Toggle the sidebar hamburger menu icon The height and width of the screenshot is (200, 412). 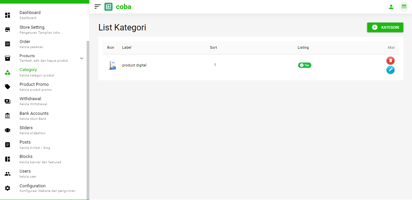pyautogui.click(x=98, y=7)
